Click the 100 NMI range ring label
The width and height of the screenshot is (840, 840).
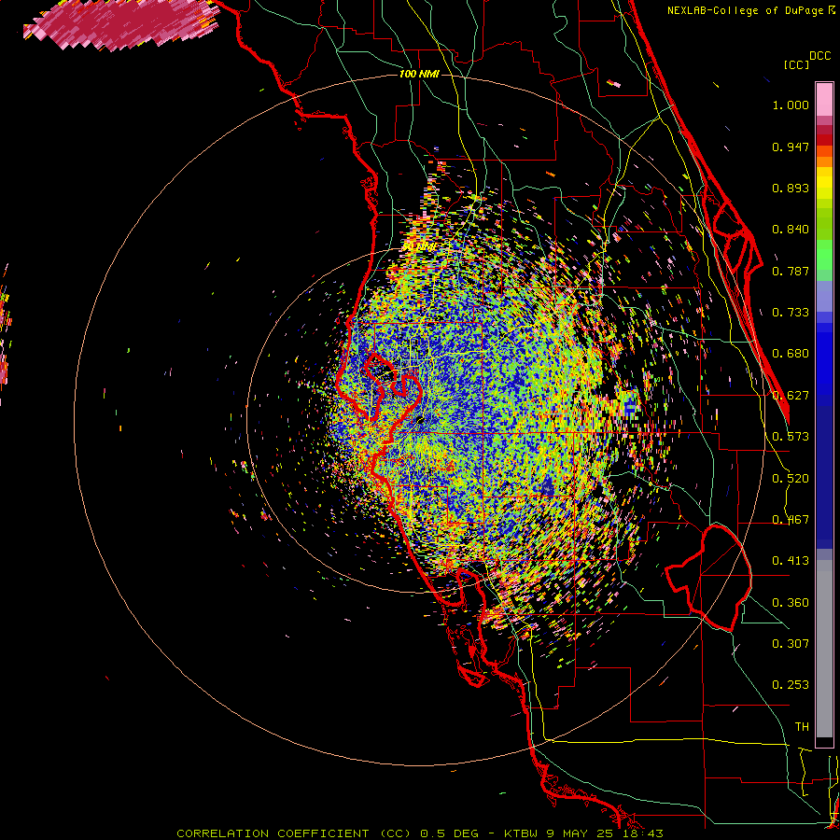point(419,74)
